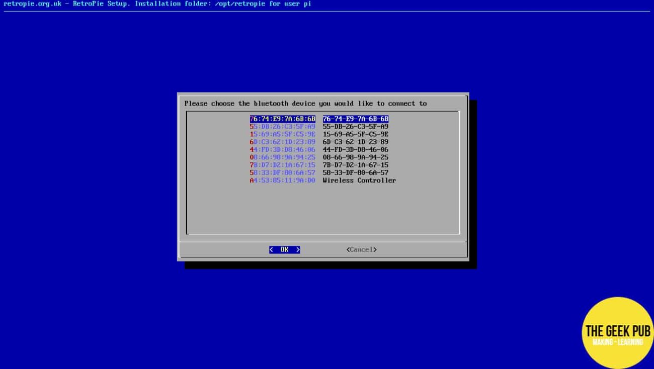Highlight the 44:FD:3D:D8:46:06 MAC address tag

pos(282,150)
